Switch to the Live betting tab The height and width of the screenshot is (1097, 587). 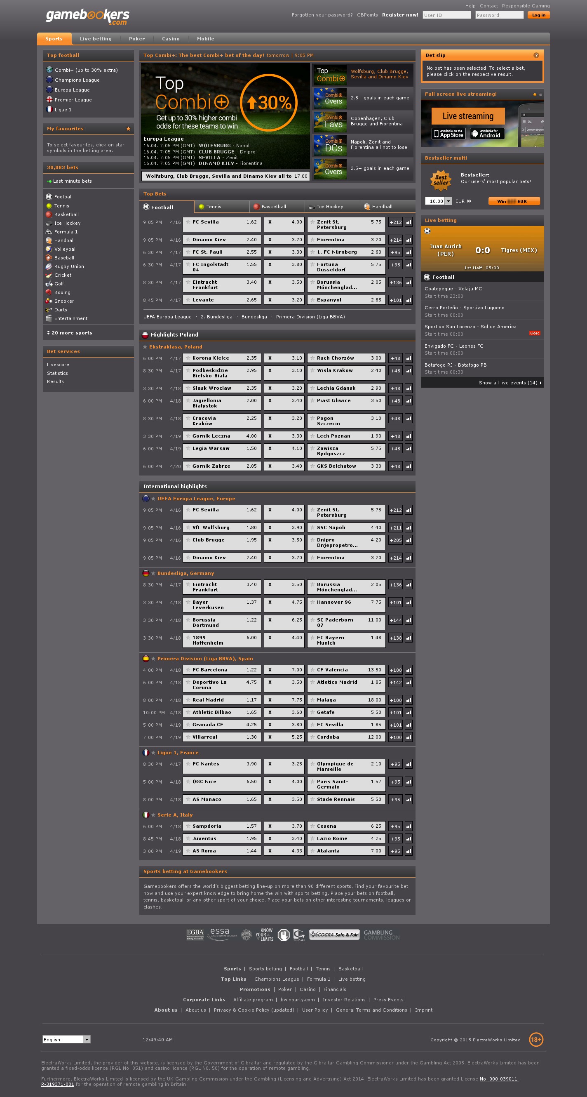[x=96, y=39]
